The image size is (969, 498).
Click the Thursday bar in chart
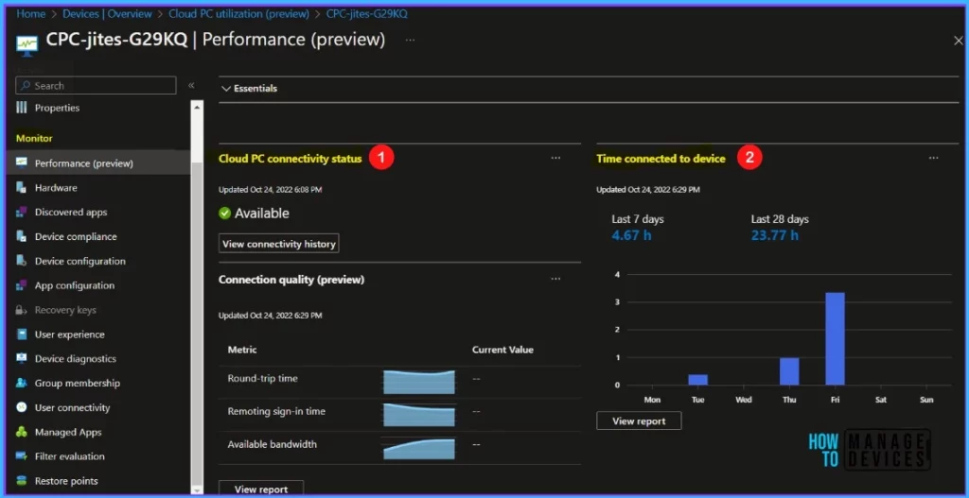(x=789, y=371)
